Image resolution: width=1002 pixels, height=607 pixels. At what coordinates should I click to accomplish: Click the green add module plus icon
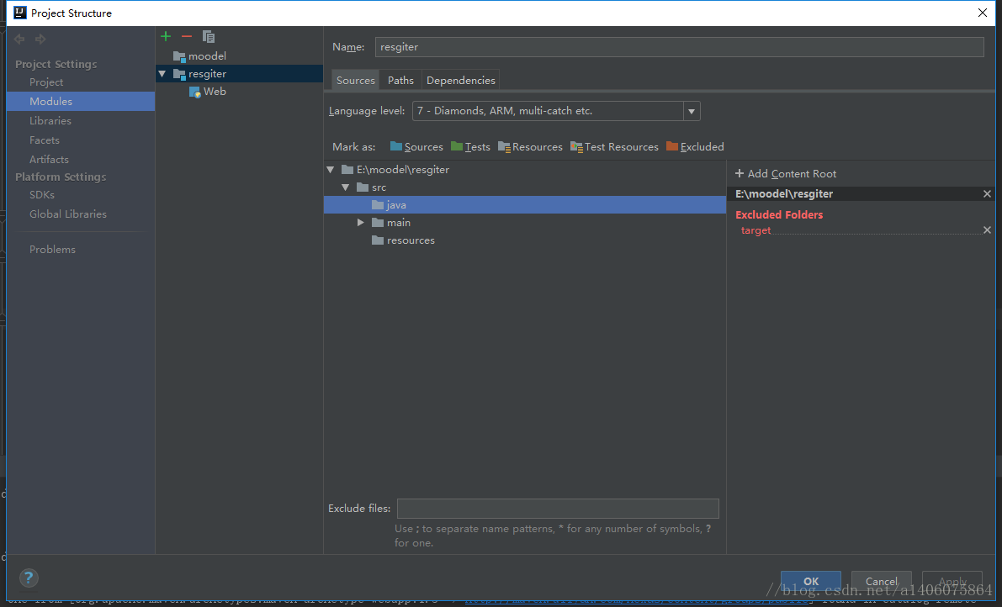tap(166, 36)
